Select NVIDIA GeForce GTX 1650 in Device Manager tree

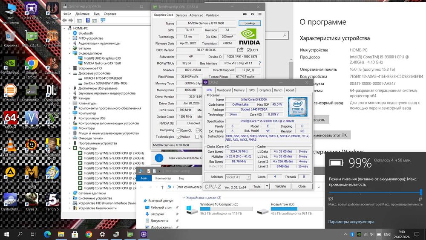point(102,63)
